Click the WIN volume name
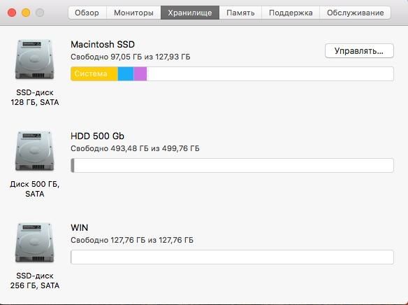Viewport: 408px width, 305px height. click(80, 227)
